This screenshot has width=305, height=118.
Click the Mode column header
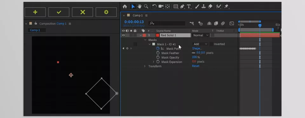(x=195, y=31)
